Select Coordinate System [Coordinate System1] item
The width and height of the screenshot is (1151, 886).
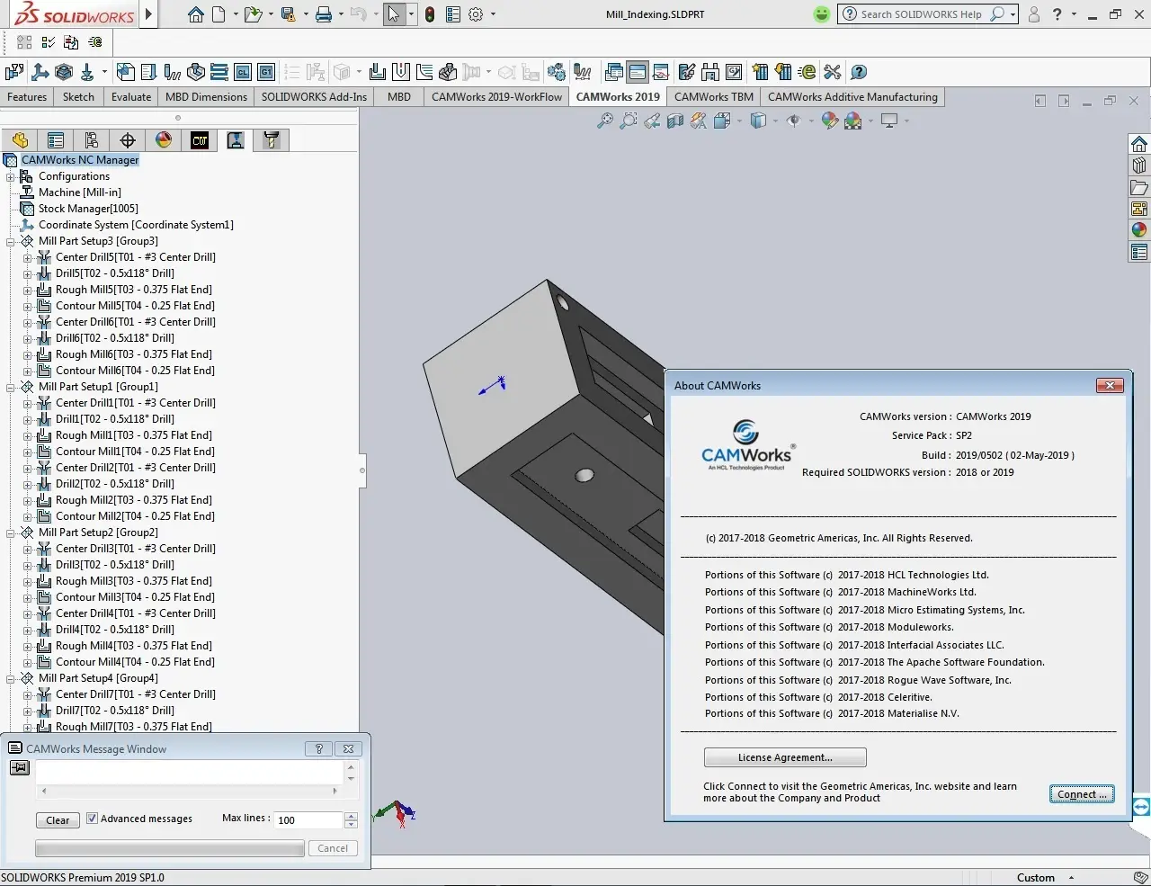click(136, 225)
